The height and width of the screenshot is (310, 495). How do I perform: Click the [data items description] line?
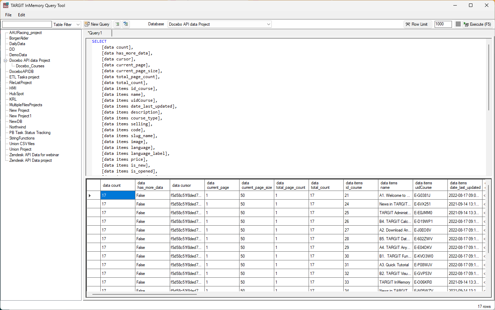[132, 112]
